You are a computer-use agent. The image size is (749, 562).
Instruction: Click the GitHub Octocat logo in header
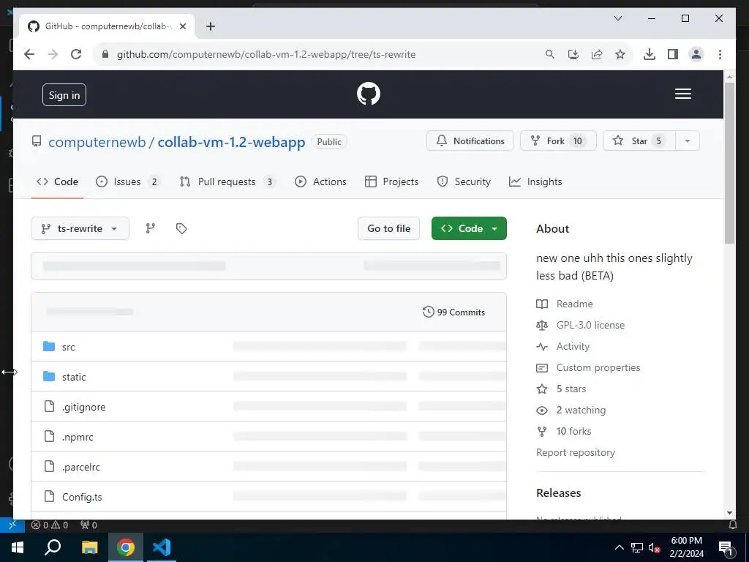[x=369, y=94]
